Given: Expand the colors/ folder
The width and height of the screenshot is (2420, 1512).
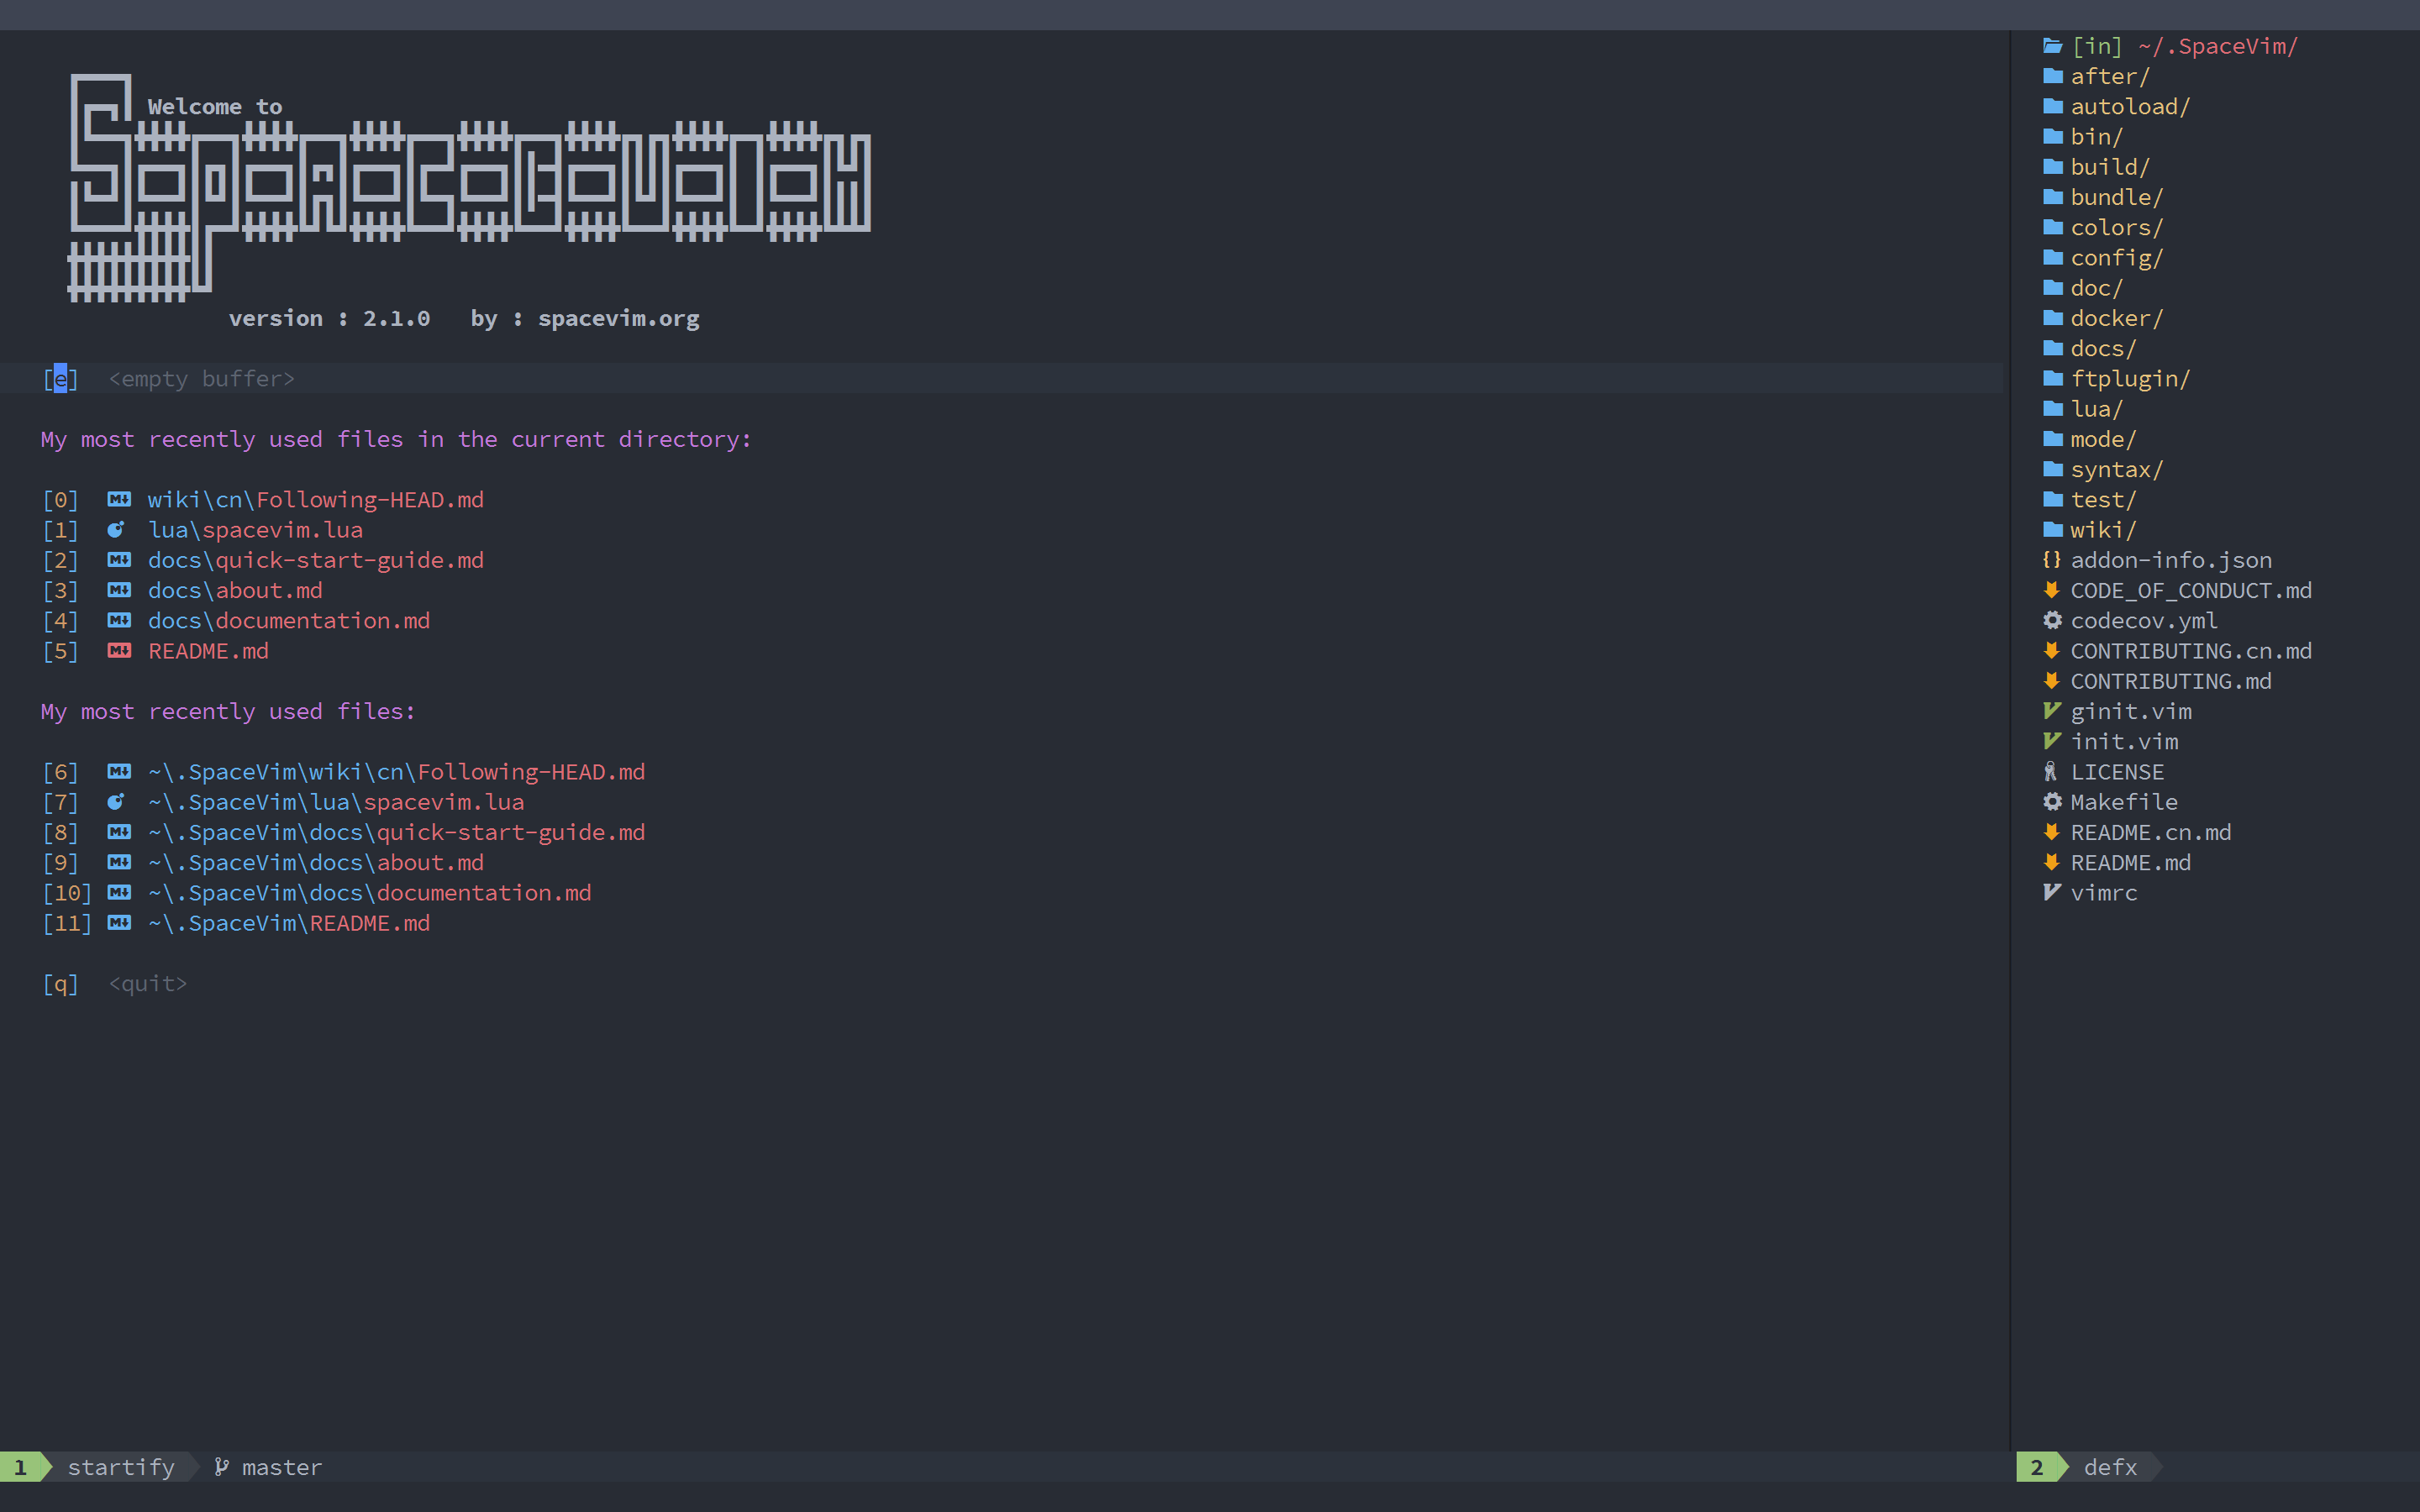Looking at the screenshot, I should tap(2116, 227).
